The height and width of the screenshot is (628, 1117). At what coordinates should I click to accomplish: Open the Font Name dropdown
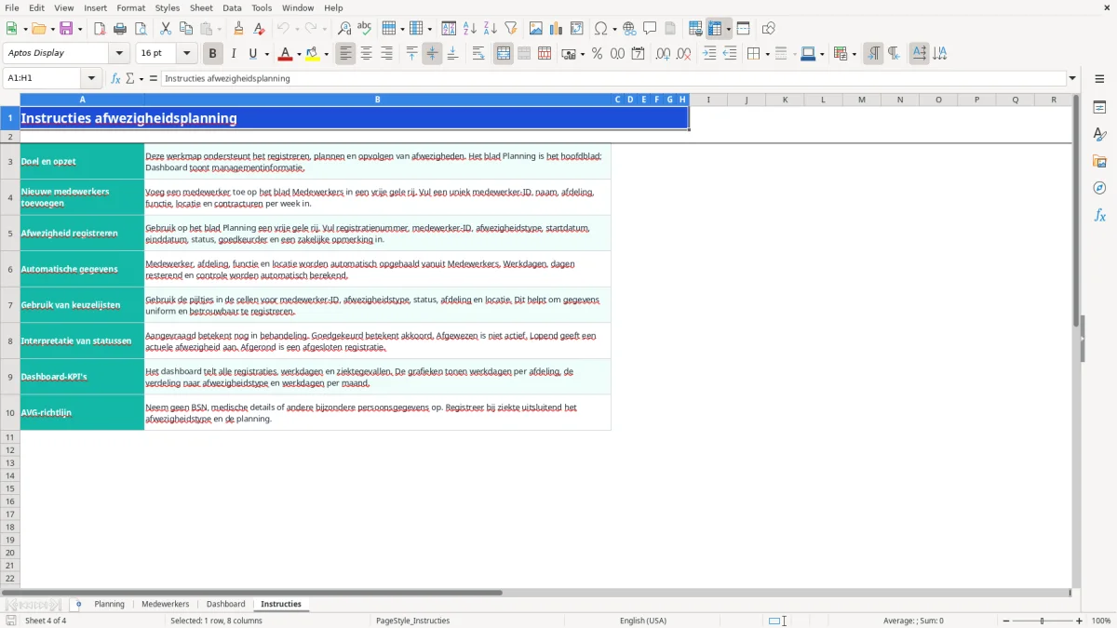point(119,54)
